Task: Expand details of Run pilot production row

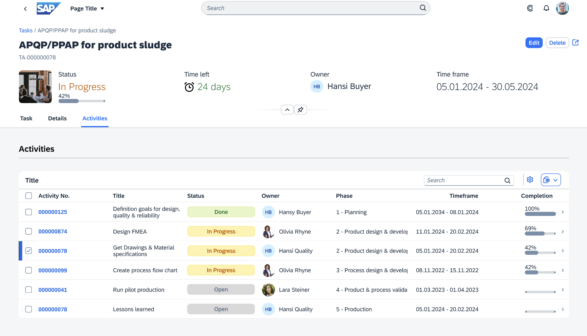Action: tap(563, 290)
